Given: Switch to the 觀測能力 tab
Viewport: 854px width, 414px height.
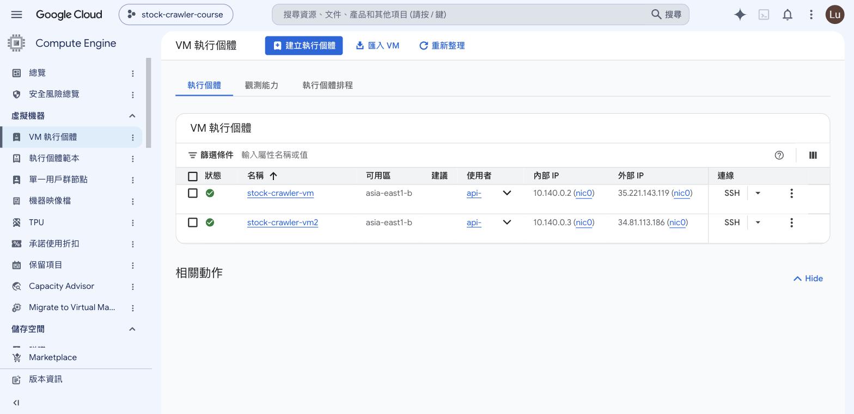Looking at the screenshot, I should [x=261, y=85].
